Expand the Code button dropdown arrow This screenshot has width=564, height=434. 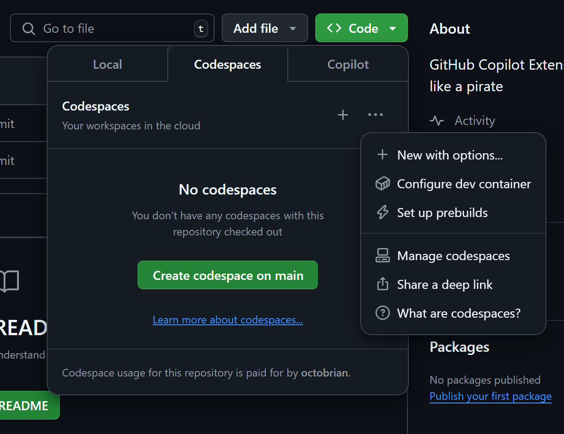coord(392,28)
